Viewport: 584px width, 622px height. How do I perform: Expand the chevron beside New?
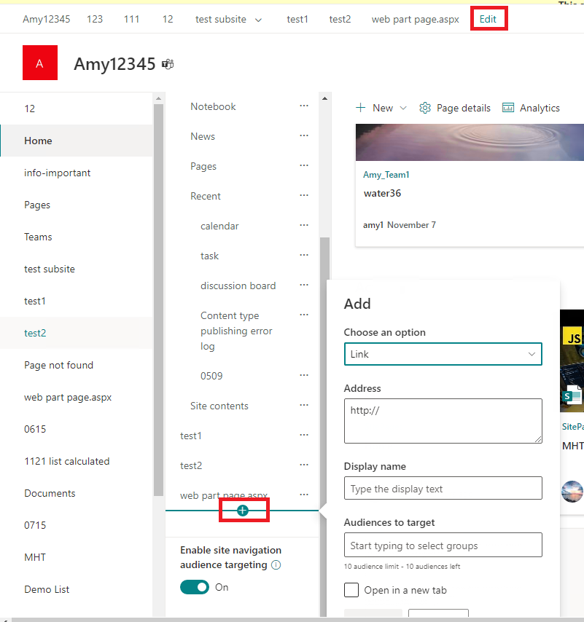click(x=403, y=109)
